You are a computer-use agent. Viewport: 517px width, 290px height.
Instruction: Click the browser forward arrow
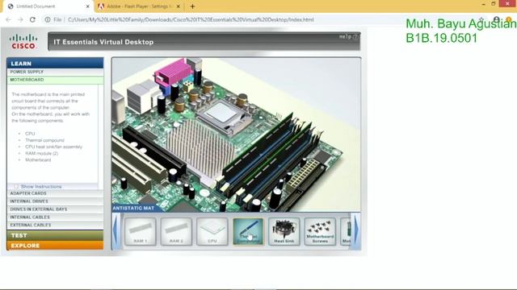click(20, 19)
